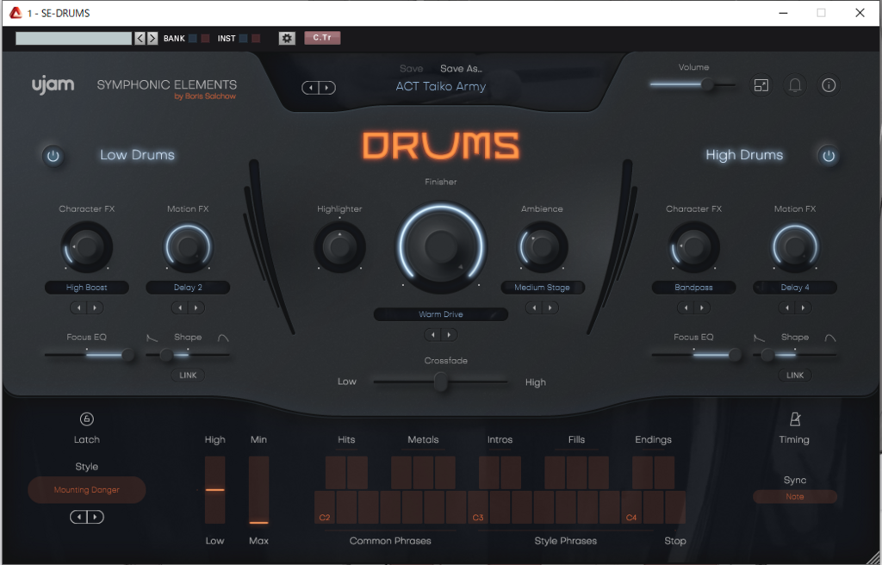Select next Low Drums Character FX type

coord(95,307)
